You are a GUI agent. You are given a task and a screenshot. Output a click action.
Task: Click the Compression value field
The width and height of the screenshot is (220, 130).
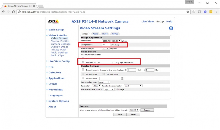coord(106,45)
